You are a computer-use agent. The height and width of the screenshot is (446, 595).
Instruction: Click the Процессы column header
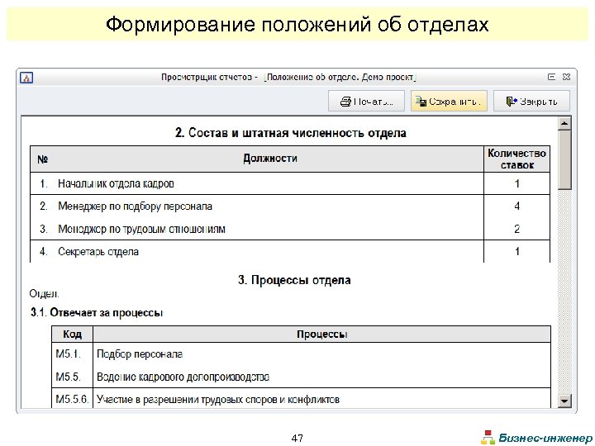pyautogui.click(x=321, y=334)
